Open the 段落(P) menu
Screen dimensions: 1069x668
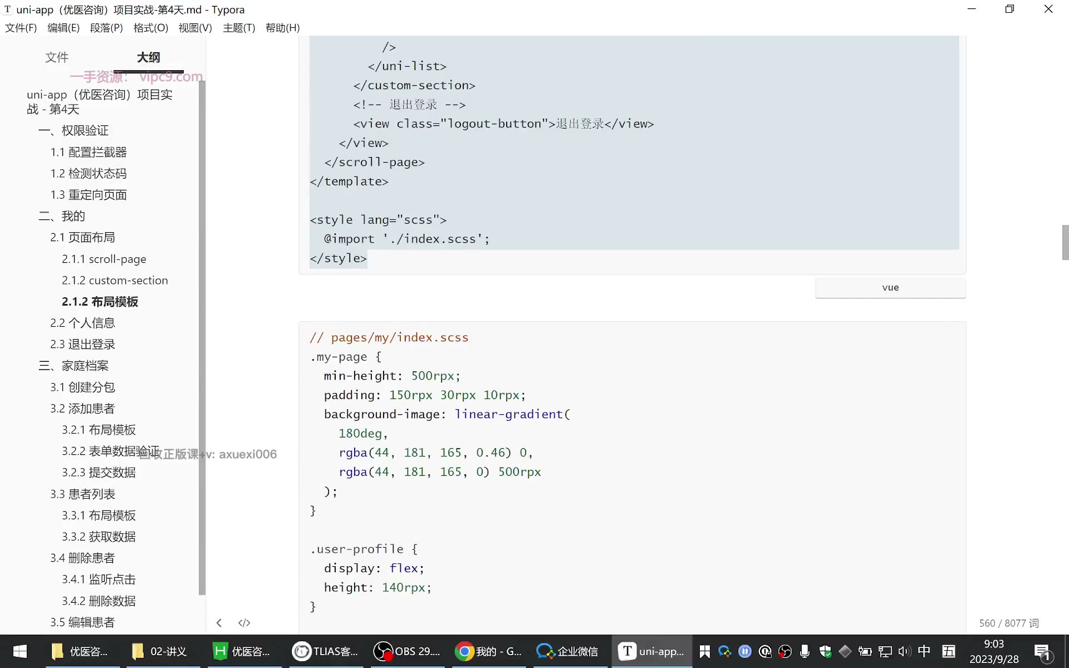point(106,28)
